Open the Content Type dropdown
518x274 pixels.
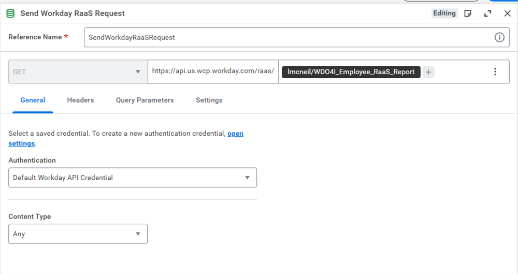(x=78, y=234)
